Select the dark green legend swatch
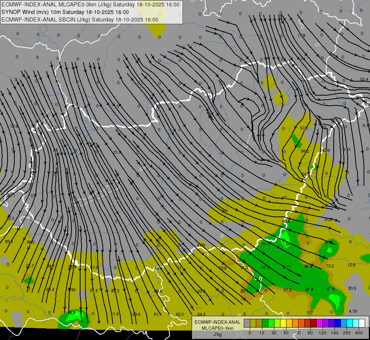 tap(265, 323)
